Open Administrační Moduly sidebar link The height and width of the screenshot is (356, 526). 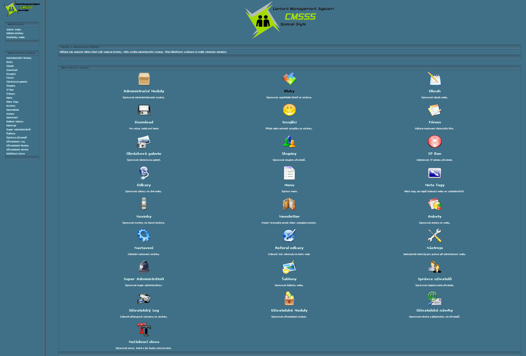(19, 58)
